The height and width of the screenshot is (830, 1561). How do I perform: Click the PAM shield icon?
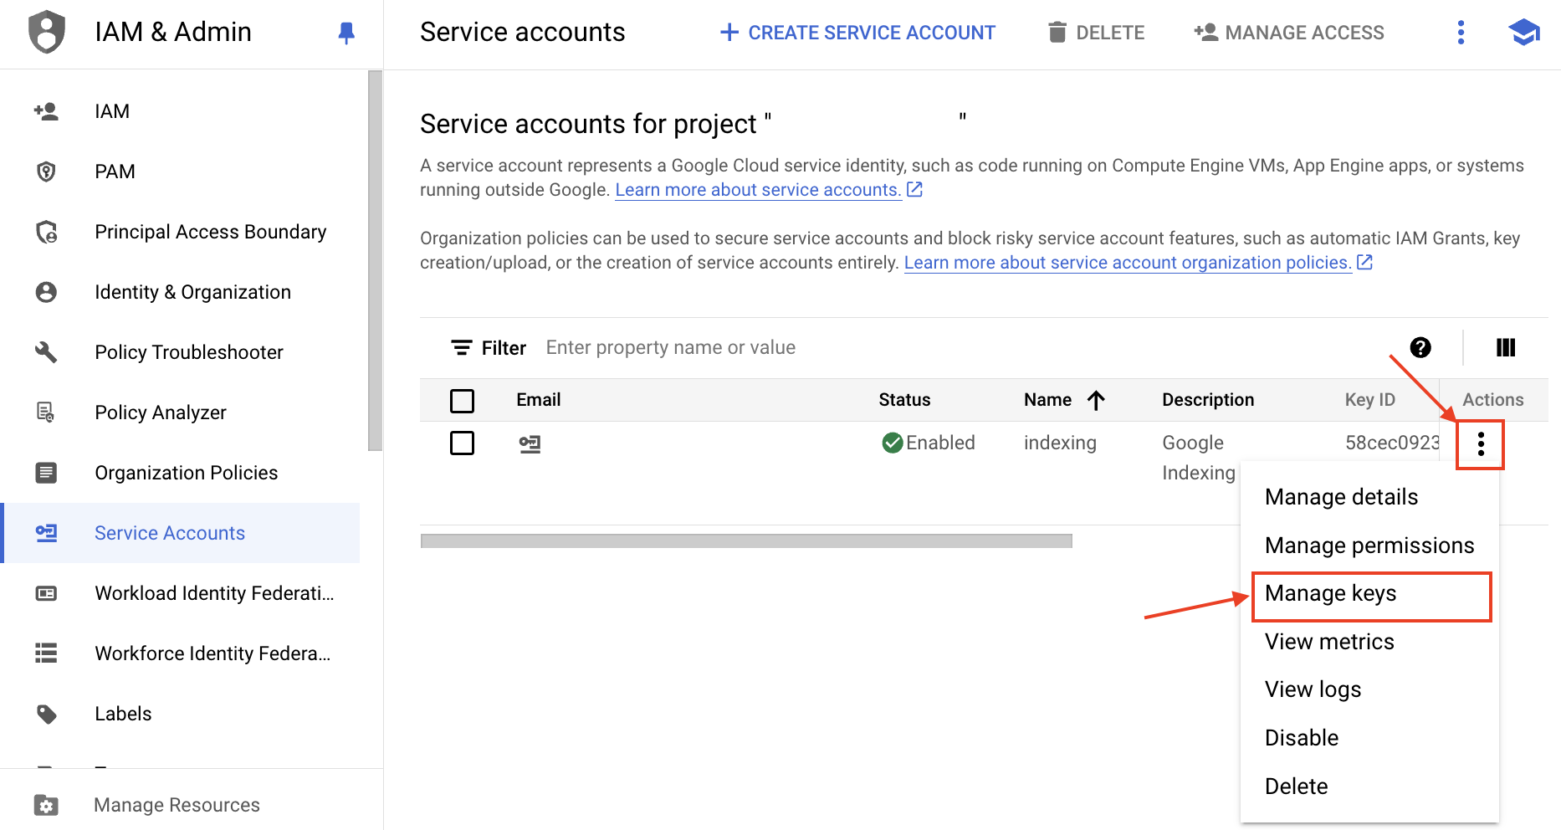[x=46, y=172]
